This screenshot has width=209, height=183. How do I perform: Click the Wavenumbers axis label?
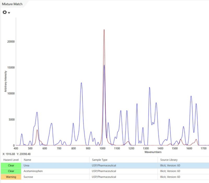click(x=153, y=152)
